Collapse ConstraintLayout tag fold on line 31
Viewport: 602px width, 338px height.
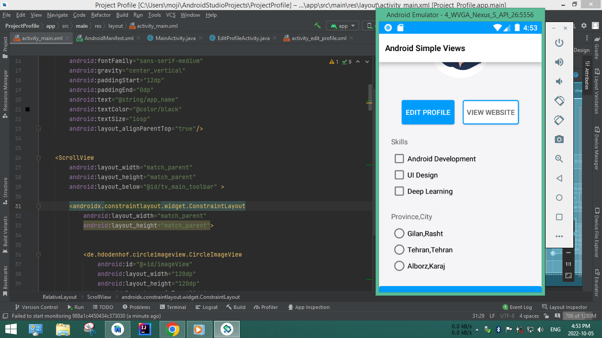(39, 206)
